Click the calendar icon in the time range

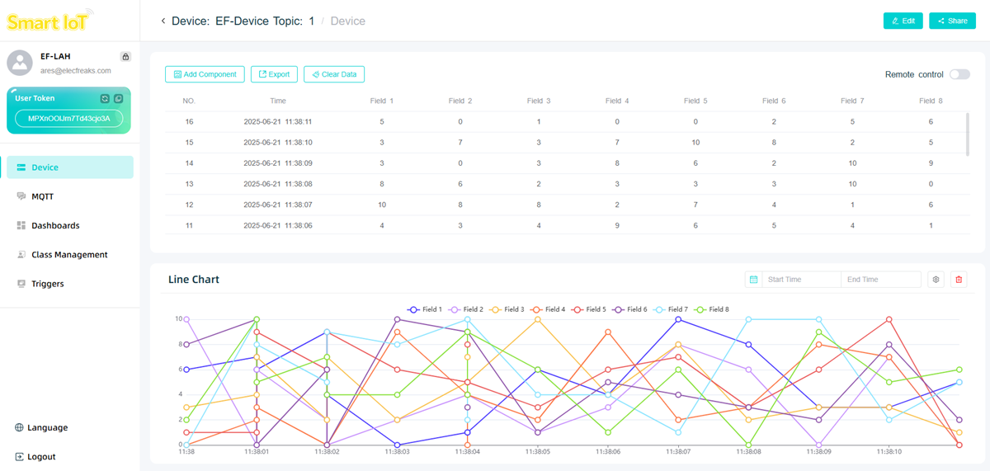click(753, 280)
